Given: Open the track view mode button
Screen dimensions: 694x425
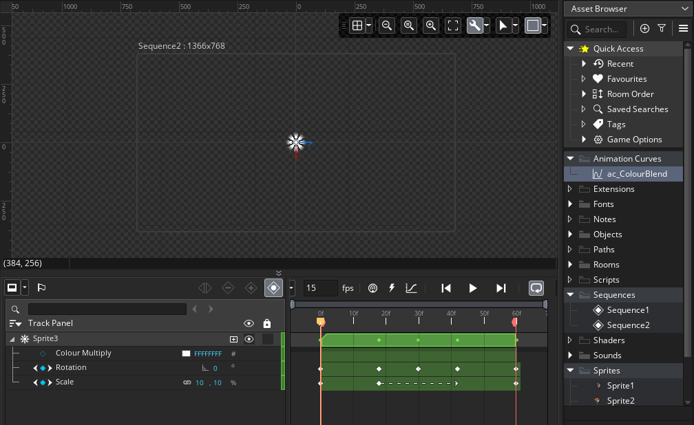Looking at the screenshot, I should (12, 288).
